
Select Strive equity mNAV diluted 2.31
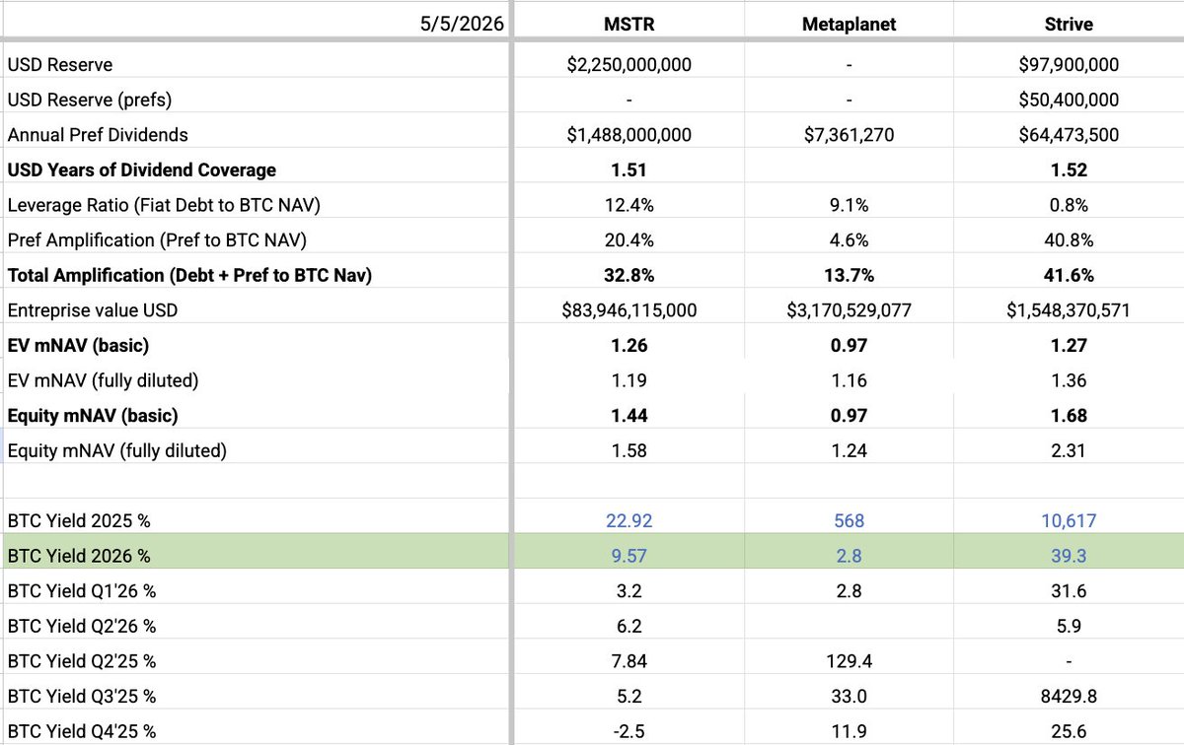(1069, 451)
